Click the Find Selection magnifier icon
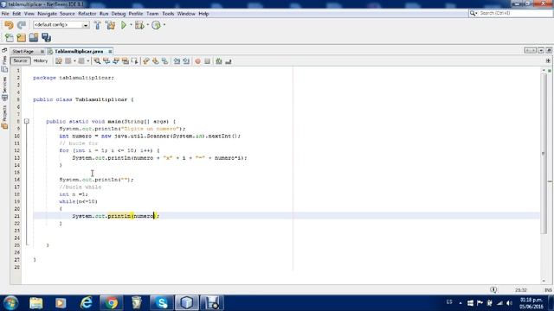 (x=97, y=61)
